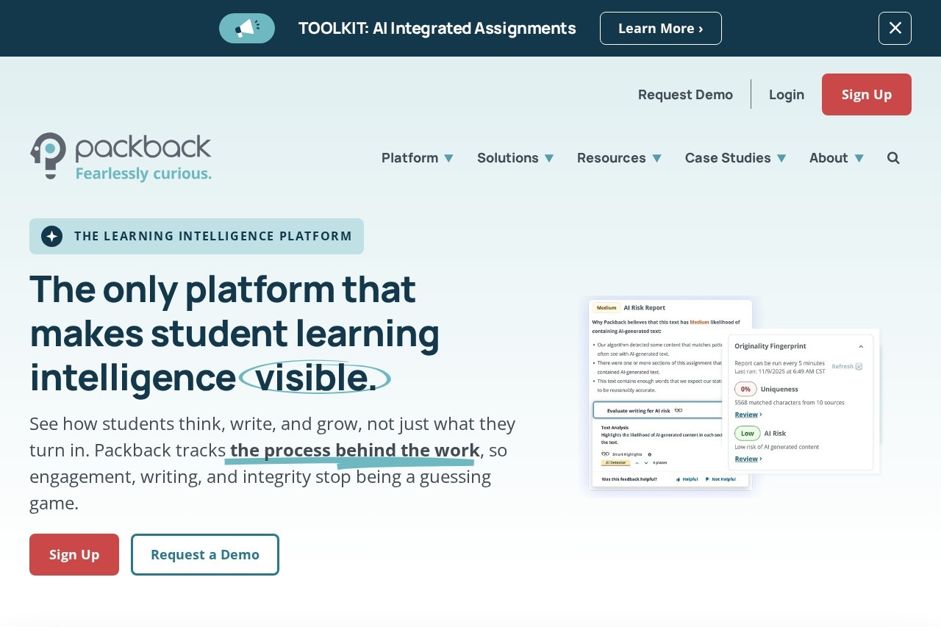Open the AI Risk Report preview image
941x627 pixels.
[x=670, y=394]
